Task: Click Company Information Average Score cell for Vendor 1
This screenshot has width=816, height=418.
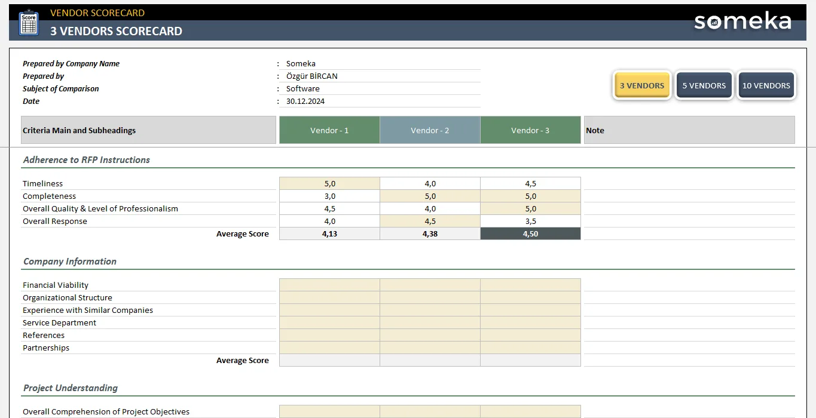Action: (x=329, y=360)
